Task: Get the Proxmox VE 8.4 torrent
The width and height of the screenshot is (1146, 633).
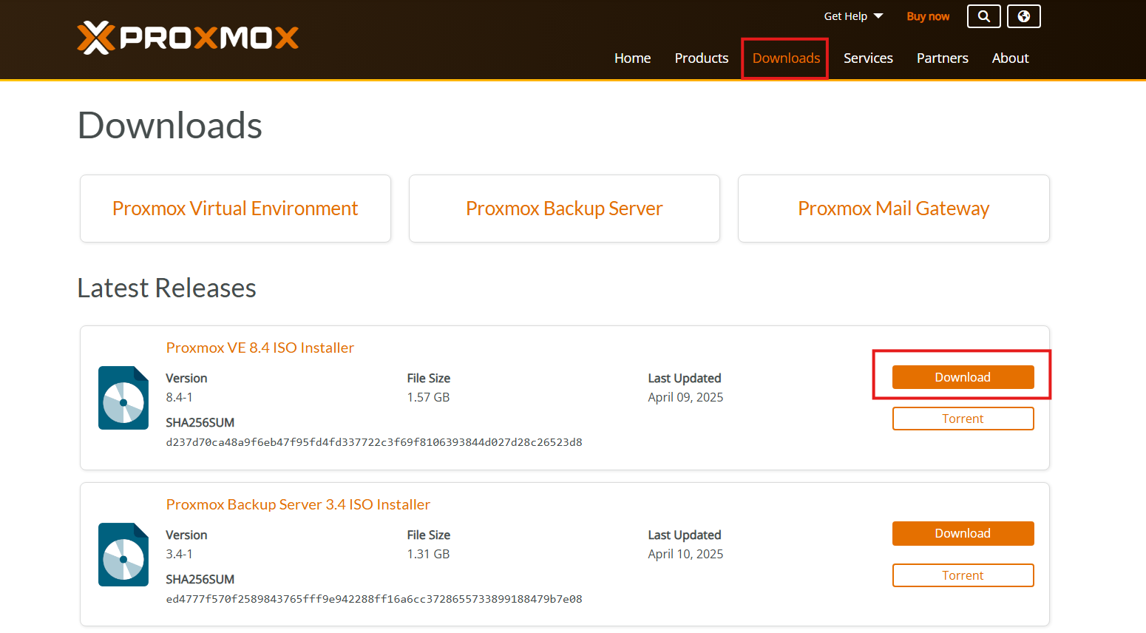Action: tap(963, 419)
